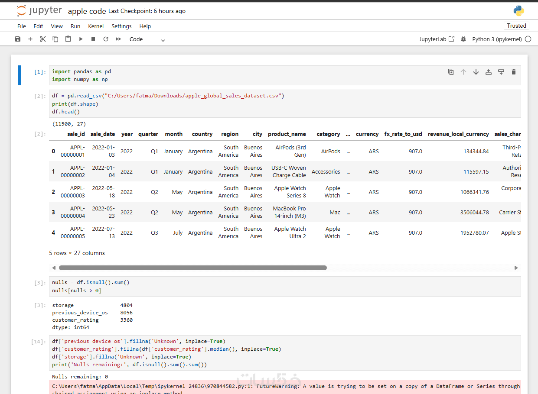This screenshot has width=538, height=394.
Task: Open the notebook in JupyterLab link
Action: coord(437,39)
